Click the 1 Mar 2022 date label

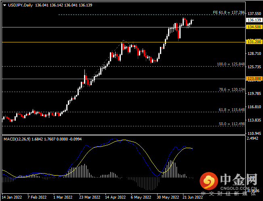point(63,197)
